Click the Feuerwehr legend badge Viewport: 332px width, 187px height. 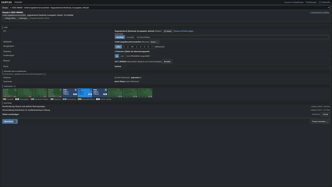4,99
